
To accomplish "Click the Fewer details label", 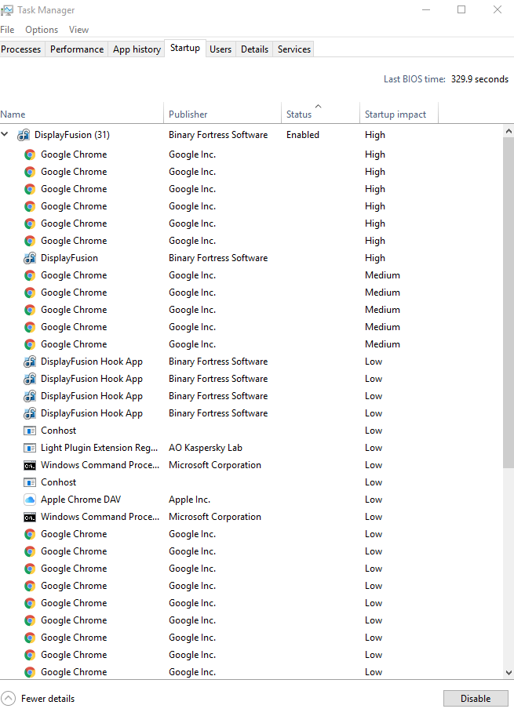I will pos(48,699).
